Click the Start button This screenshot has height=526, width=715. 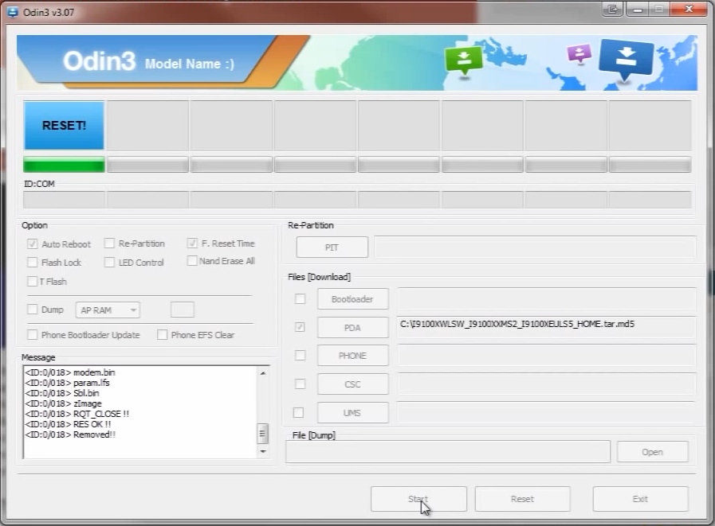tap(418, 499)
